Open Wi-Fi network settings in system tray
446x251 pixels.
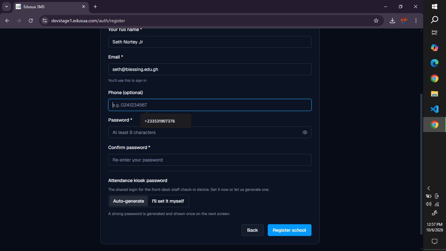[x=437, y=204]
